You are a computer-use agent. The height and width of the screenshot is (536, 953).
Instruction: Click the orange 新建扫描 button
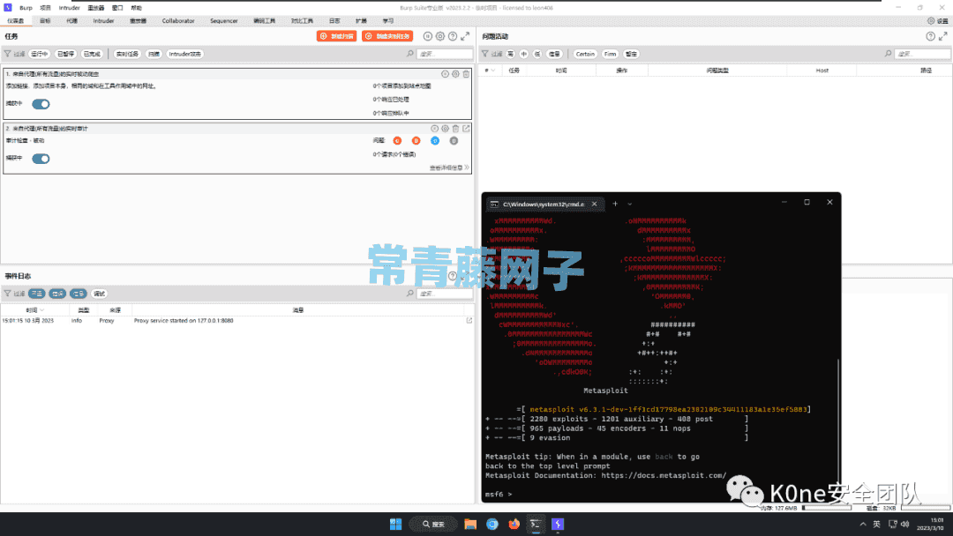pyautogui.click(x=335, y=36)
